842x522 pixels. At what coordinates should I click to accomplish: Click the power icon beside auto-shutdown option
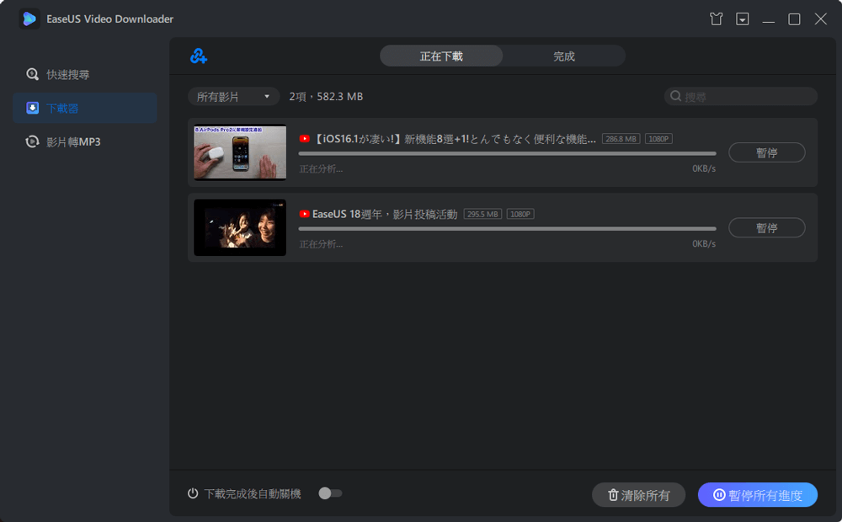point(192,494)
